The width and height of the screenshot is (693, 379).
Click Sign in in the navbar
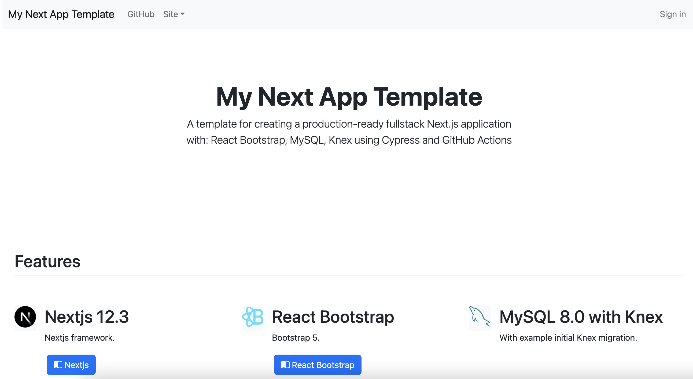click(x=673, y=14)
